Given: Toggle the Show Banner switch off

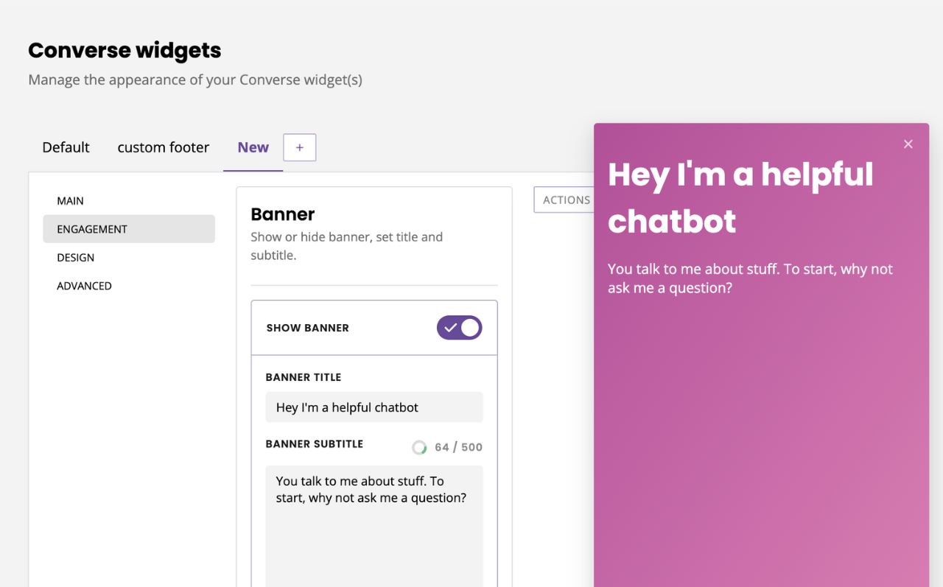Looking at the screenshot, I should pyautogui.click(x=459, y=328).
